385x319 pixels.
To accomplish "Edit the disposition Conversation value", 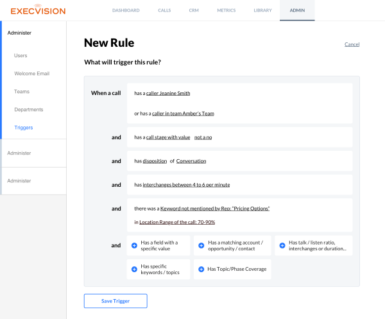I will tap(191, 160).
